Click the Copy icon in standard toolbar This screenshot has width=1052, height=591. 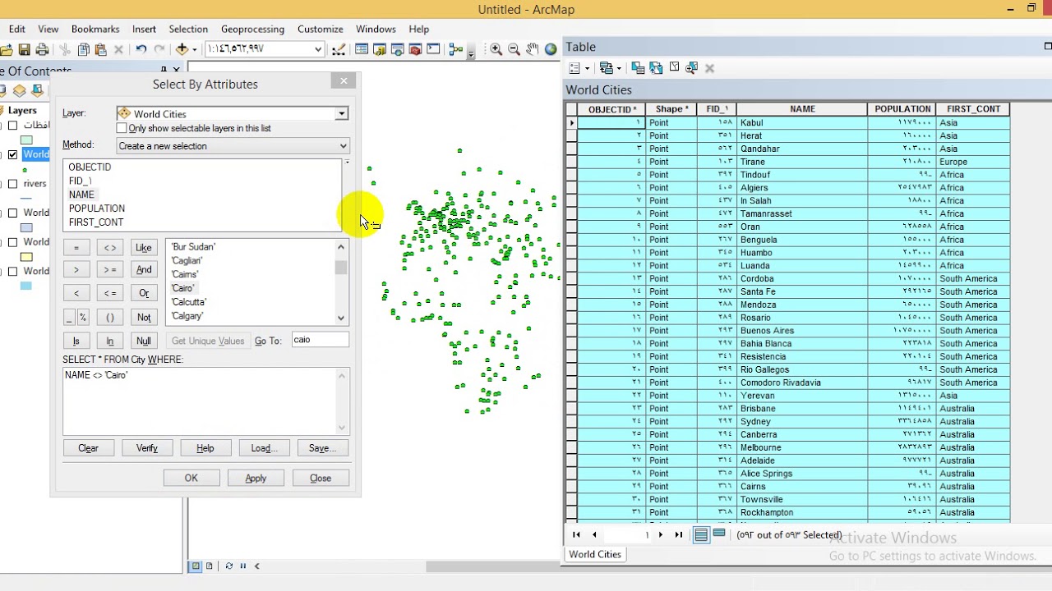point(83,49)
